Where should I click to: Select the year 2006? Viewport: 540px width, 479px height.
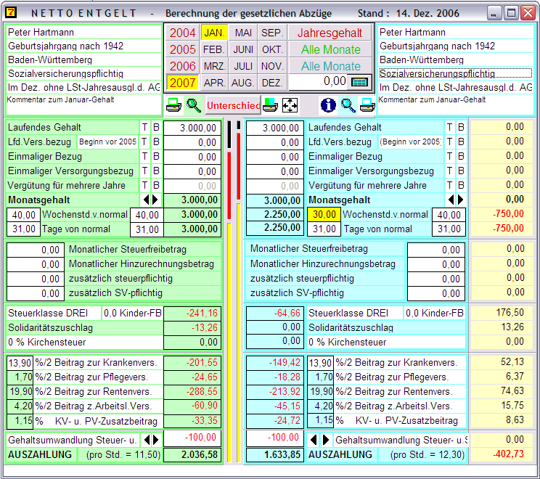coord(182,66)
